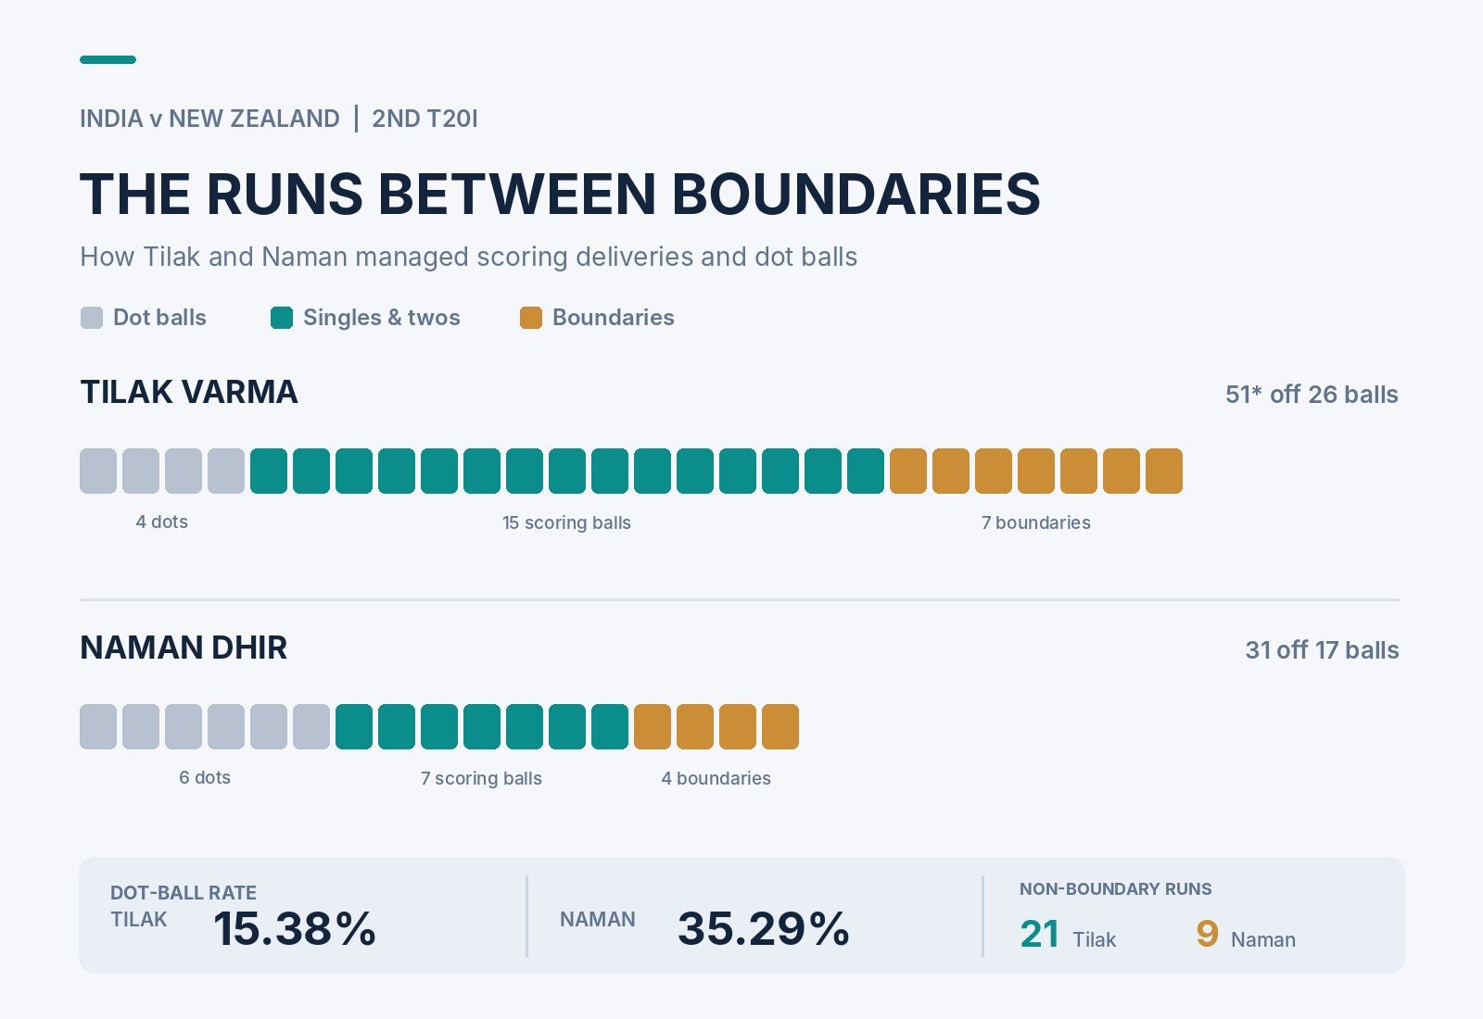Select the 'Singles & twos' legend label

pyautogui.click(x=382, y=318)
